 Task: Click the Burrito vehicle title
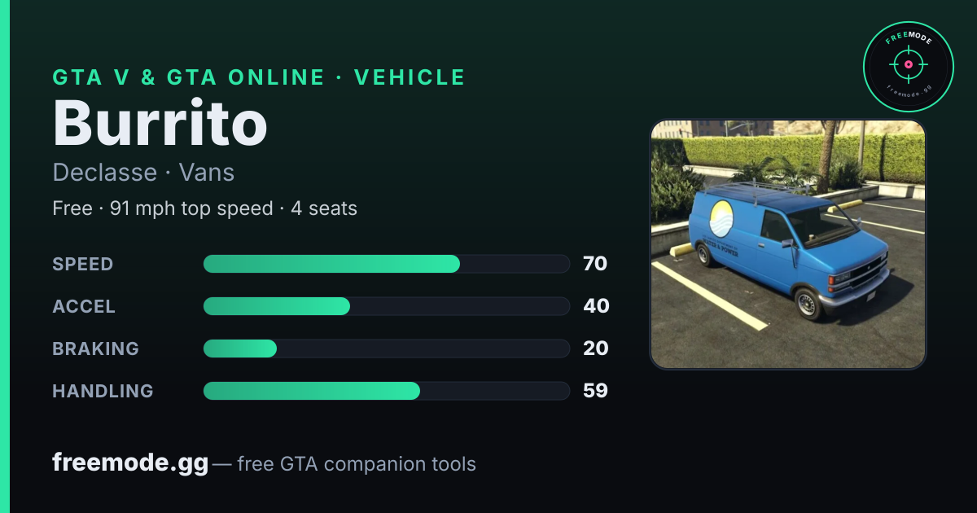(160, 122)
